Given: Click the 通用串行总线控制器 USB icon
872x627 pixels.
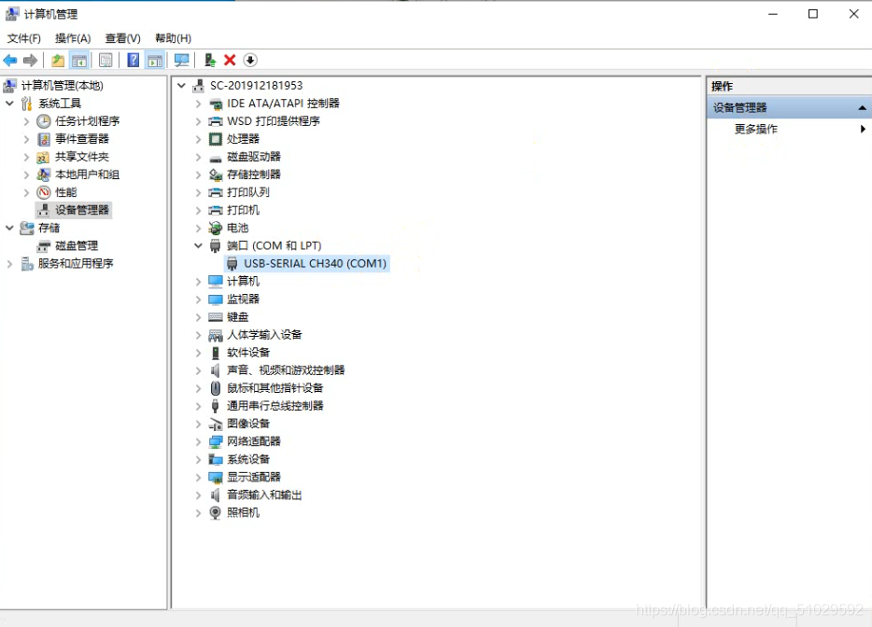Looking at the screenshot, I should pyautogui.click(x=216, y=406).
